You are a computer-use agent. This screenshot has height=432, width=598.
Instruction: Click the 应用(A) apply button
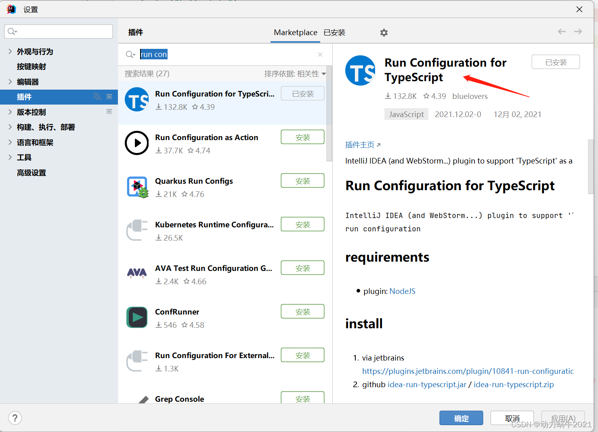point(563,418)
